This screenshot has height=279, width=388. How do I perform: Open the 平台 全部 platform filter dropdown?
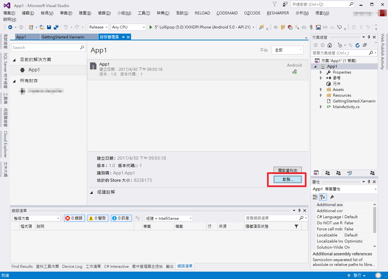[x=288, y=50]
